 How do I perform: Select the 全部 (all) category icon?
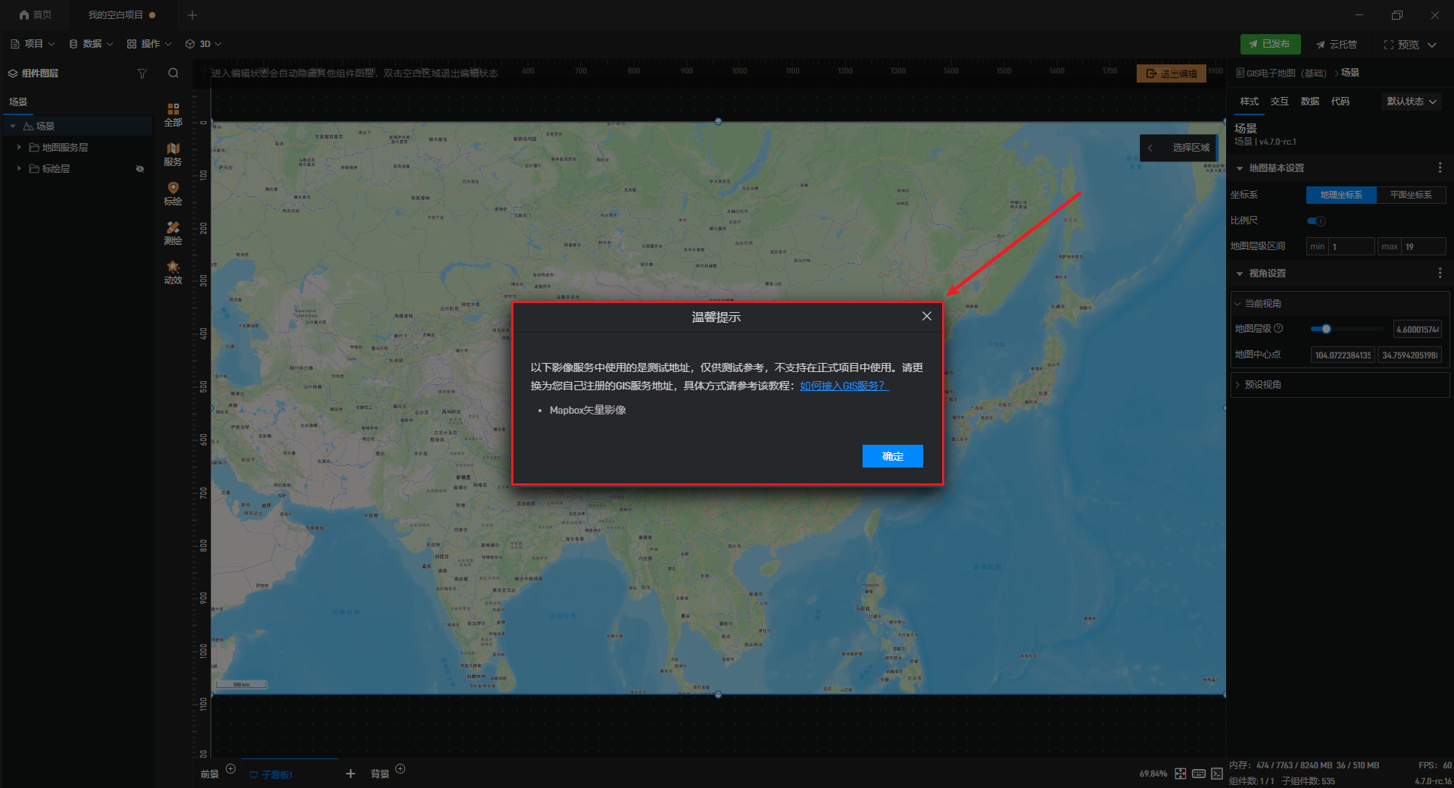pos(173,114)
